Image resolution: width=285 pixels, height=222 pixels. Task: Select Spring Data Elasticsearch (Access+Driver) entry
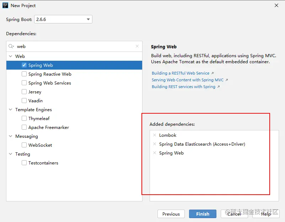click(202, 144)
